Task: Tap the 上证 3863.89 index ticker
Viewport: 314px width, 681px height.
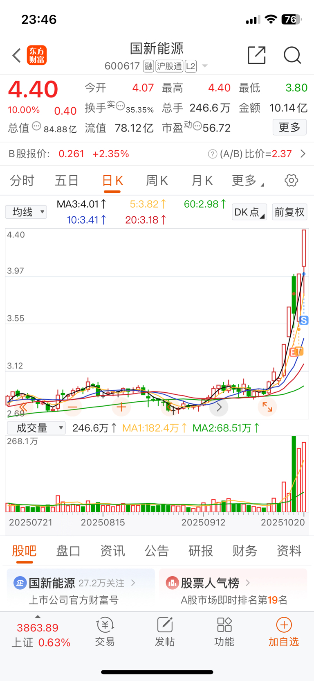Action: (41, 635)
